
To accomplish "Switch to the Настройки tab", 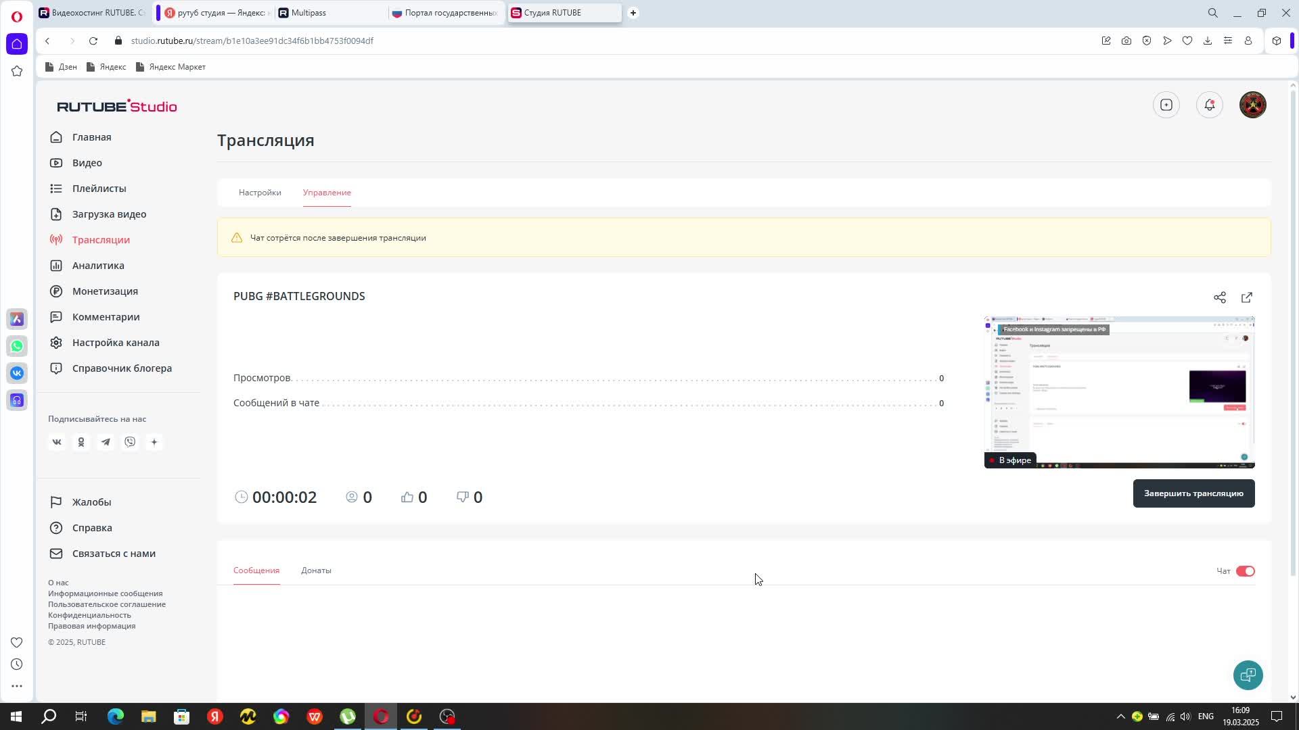I will tap(260, 193).
